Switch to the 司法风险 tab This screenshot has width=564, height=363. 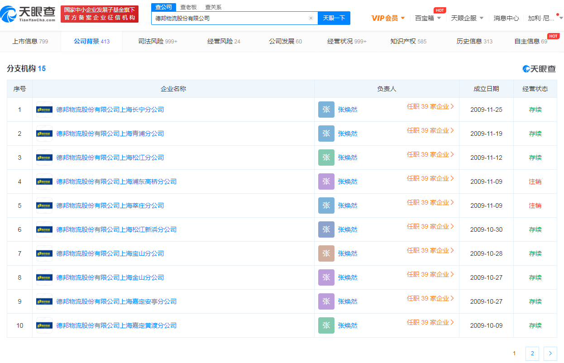[x=158, y=41]
